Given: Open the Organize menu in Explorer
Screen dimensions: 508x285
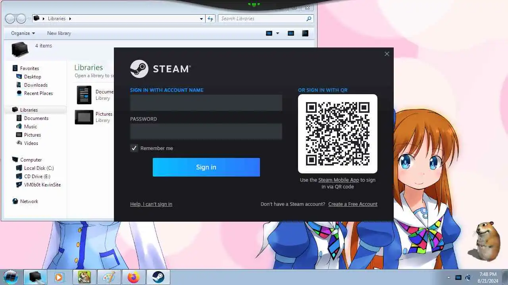Looking at the screenshot, I should click(23, 33).
